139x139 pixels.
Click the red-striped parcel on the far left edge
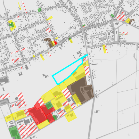pos(5,97)
